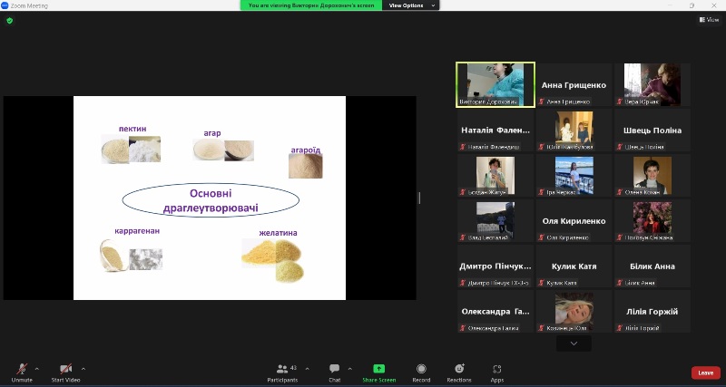Select the Влад Безпалий tile

coord(495,220)
